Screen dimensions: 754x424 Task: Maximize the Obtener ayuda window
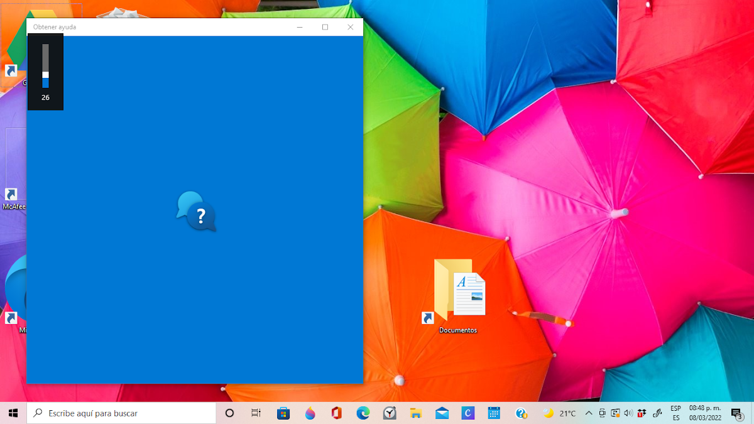325,27
